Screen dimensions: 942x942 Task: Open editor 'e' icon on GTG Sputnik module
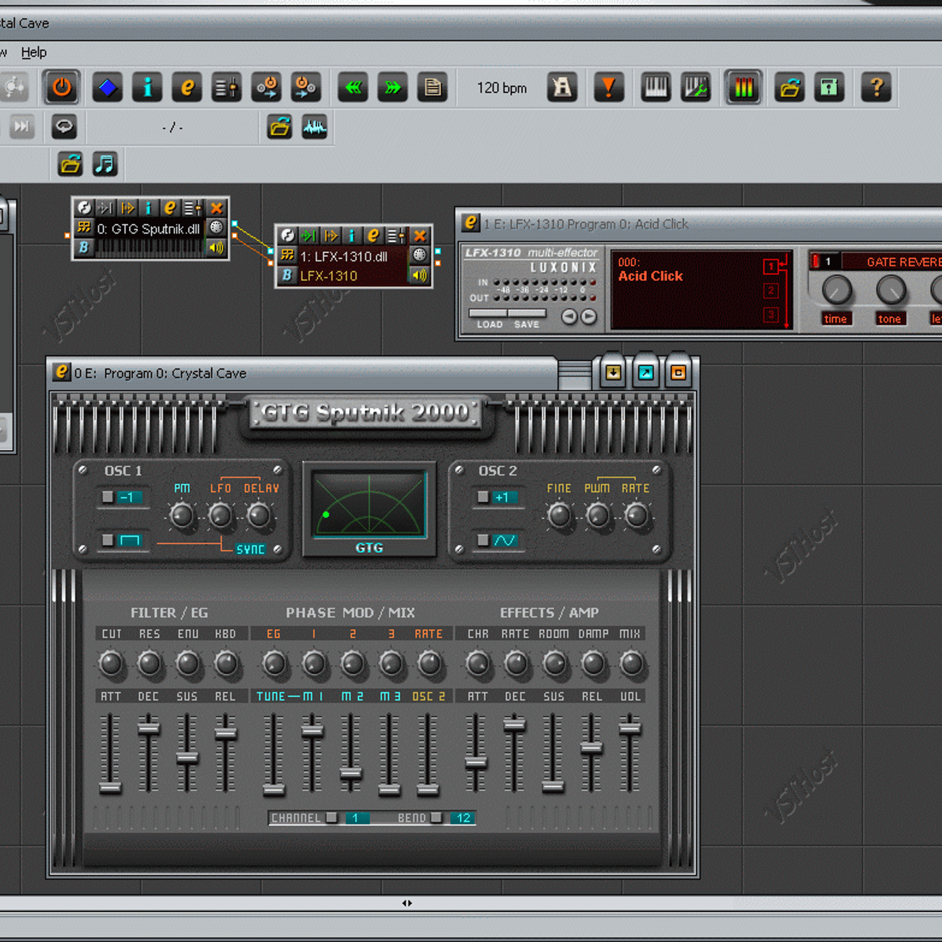[x=170, y=208]
